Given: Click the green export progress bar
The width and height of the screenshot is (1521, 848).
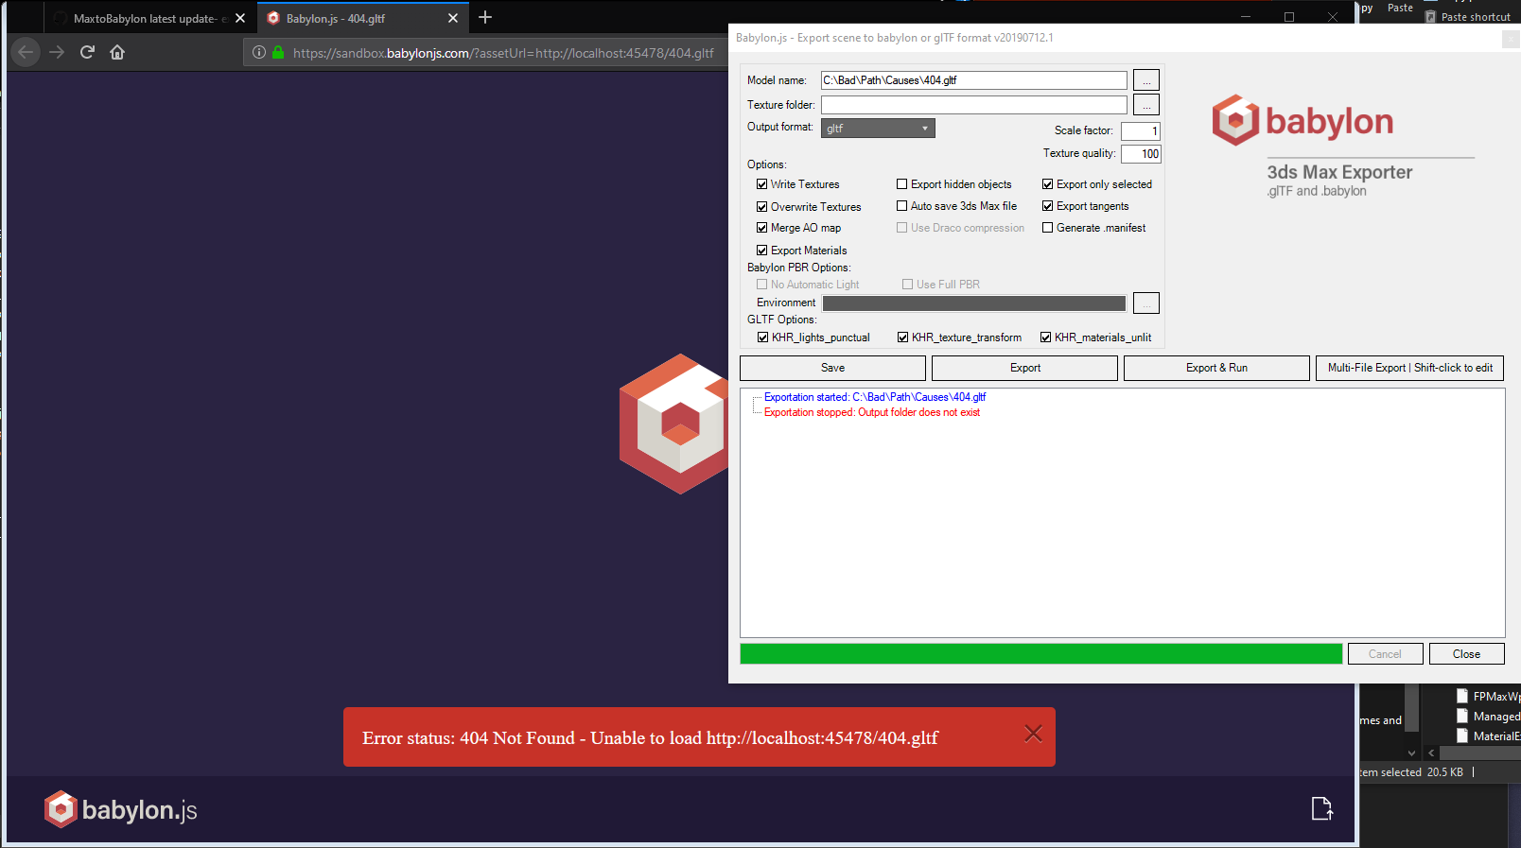Looking at the screenshot, I should [x=1040, y=654].
